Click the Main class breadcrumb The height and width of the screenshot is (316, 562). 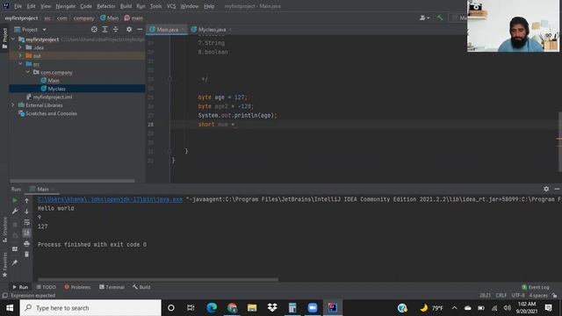[109, 18]
